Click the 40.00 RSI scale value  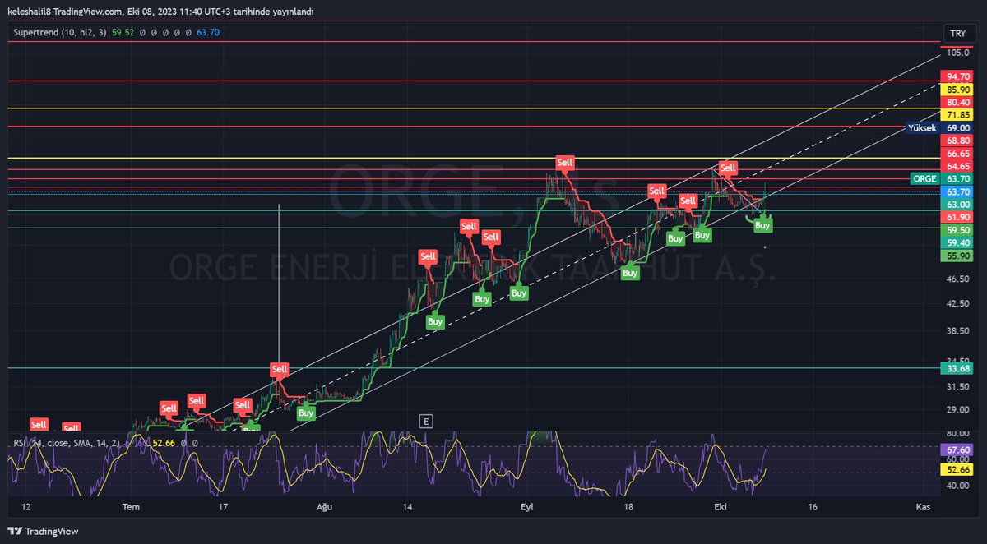tap(958, 486)
